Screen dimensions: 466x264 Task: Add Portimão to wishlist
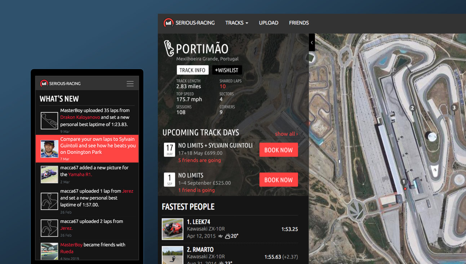tap(227, 70)
